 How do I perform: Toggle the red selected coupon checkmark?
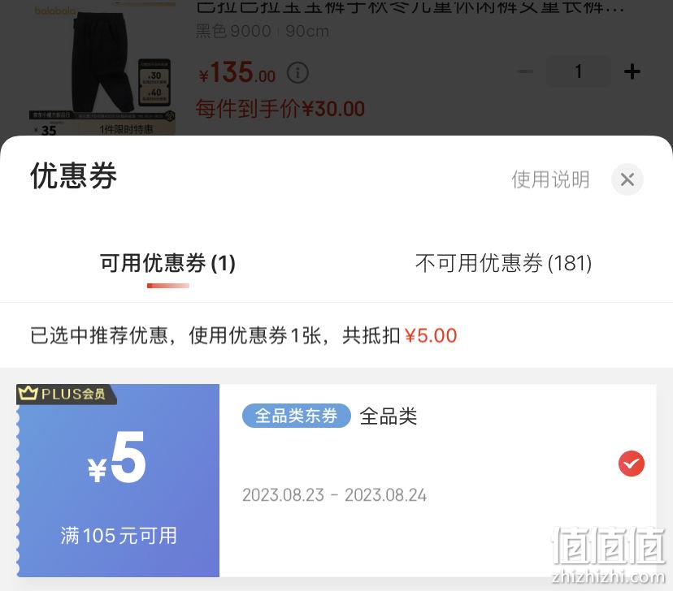pyautogui.click(x=631, y=464)
